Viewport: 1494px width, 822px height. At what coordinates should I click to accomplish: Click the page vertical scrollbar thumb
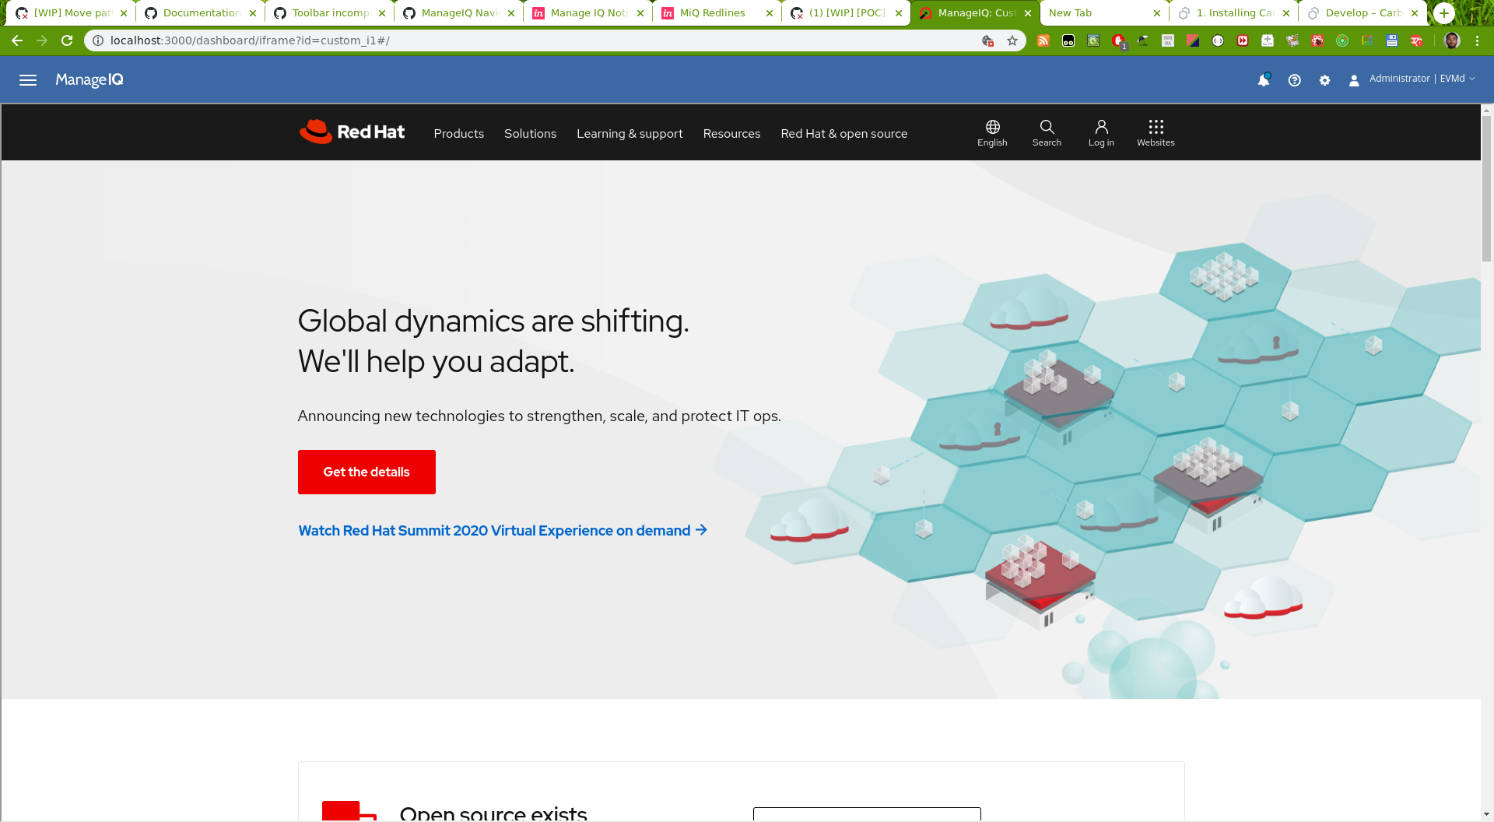coord(1487,189)
